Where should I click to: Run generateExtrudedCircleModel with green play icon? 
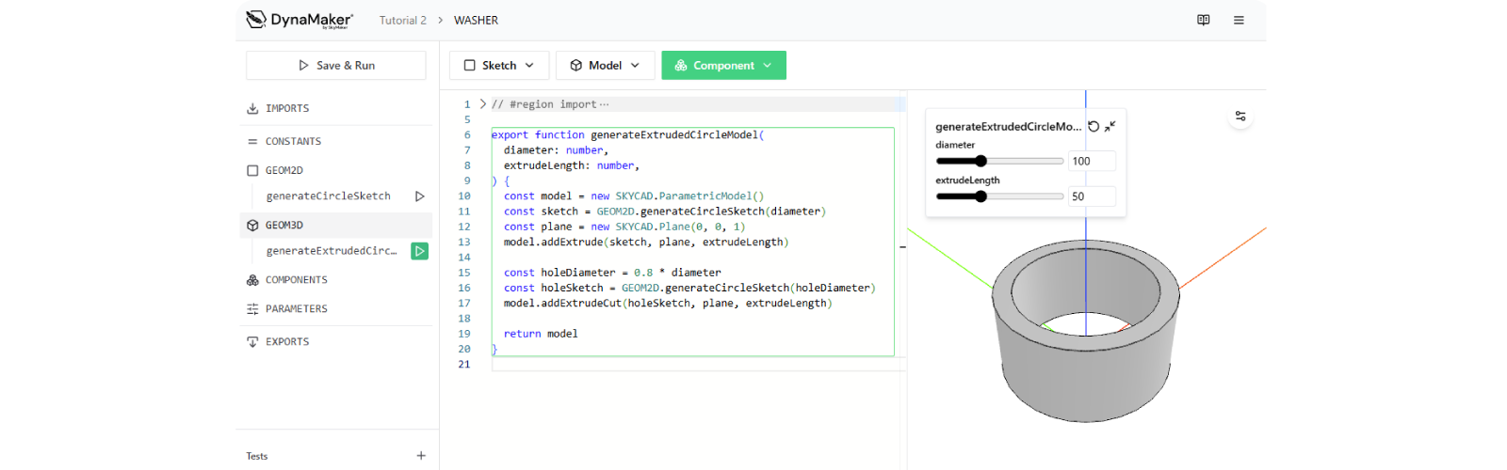[420, 251]
